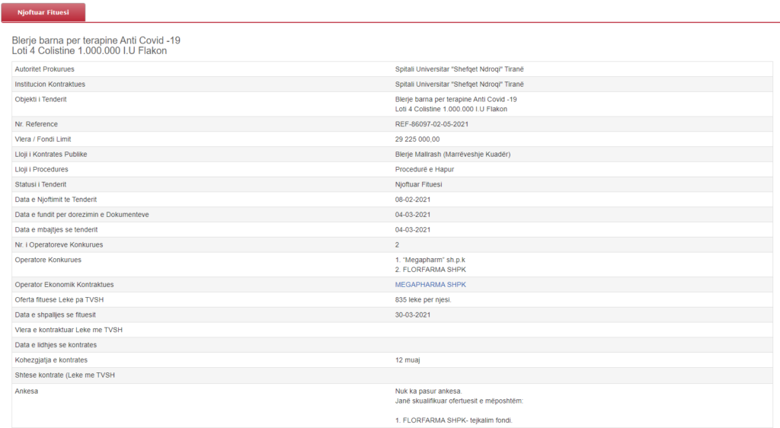Open the MEGAPHARMA SHPK link
This screenshot has height=428, width=780.
point(430,284)
